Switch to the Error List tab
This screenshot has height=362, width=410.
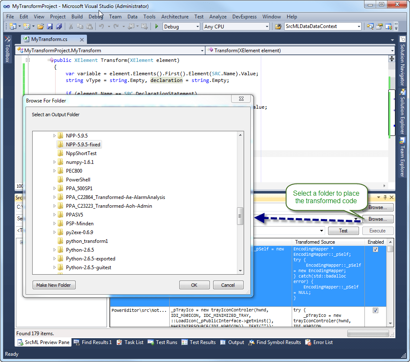[319, 342]
